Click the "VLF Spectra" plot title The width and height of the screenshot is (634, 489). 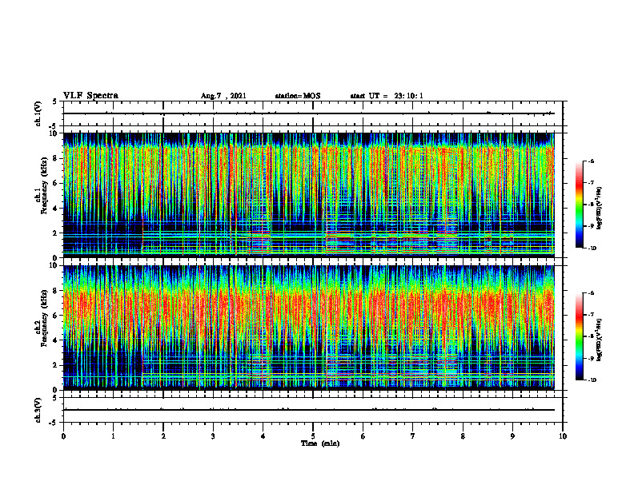(x=90, y=96)
